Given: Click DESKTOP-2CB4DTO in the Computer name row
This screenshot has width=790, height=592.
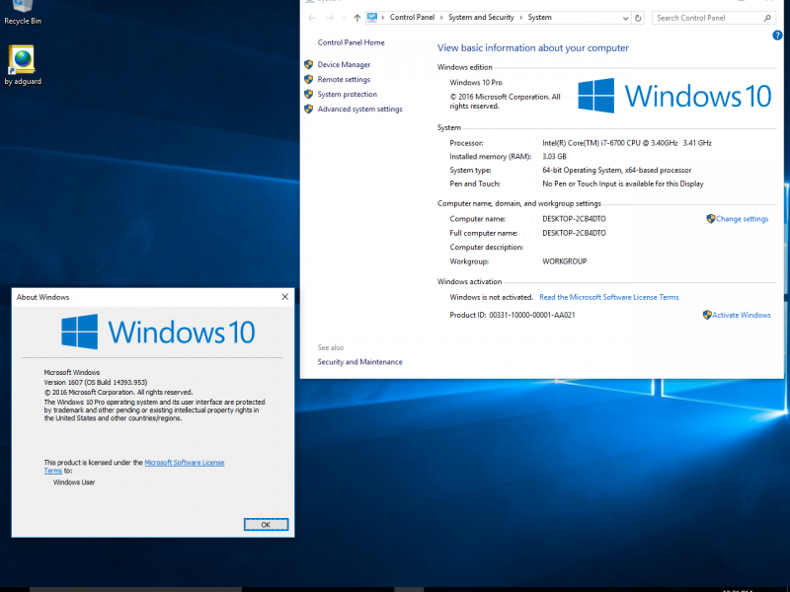Looking at the screenshot, I should click(x=574, y=219).
